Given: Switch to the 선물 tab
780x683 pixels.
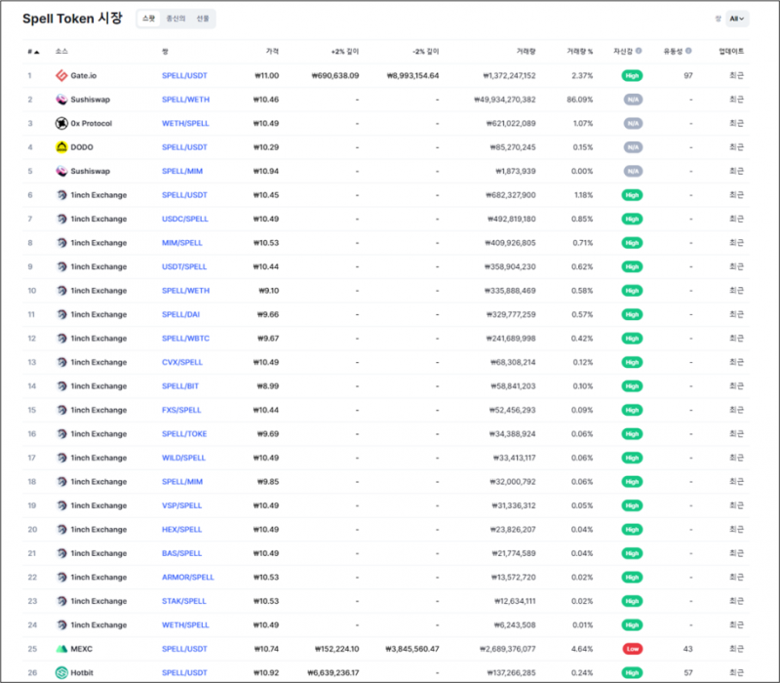Looking at the screenshot, I should [x=202, y=18].
